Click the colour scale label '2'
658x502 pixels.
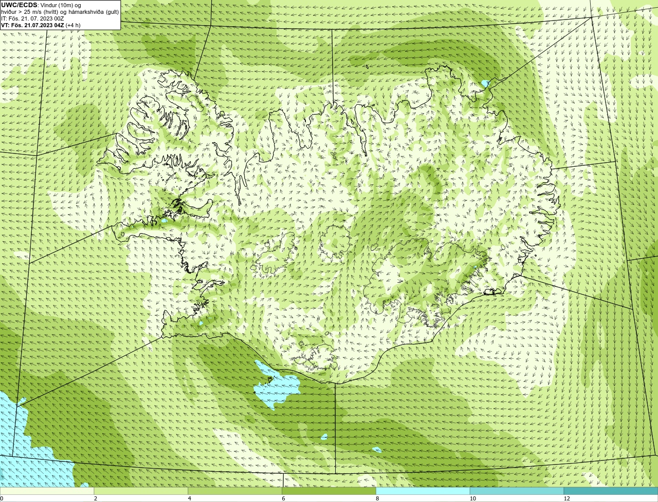point(96,498)
